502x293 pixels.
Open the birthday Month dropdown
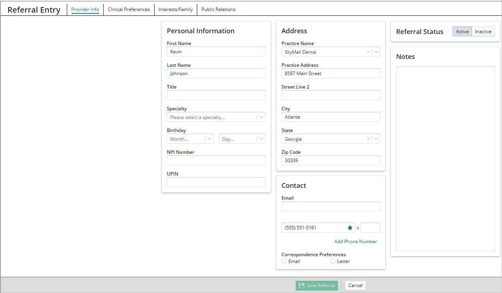coord(209,138)
